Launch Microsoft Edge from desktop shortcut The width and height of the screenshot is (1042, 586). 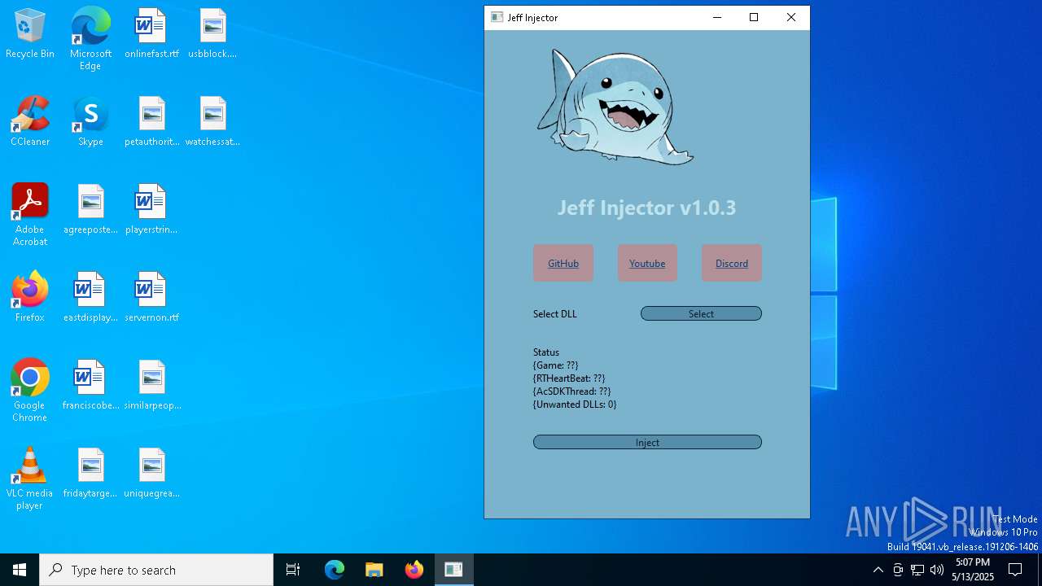[90, 38]
